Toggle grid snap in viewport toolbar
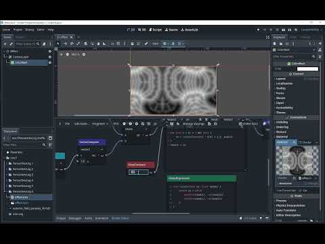 [118, 43]
